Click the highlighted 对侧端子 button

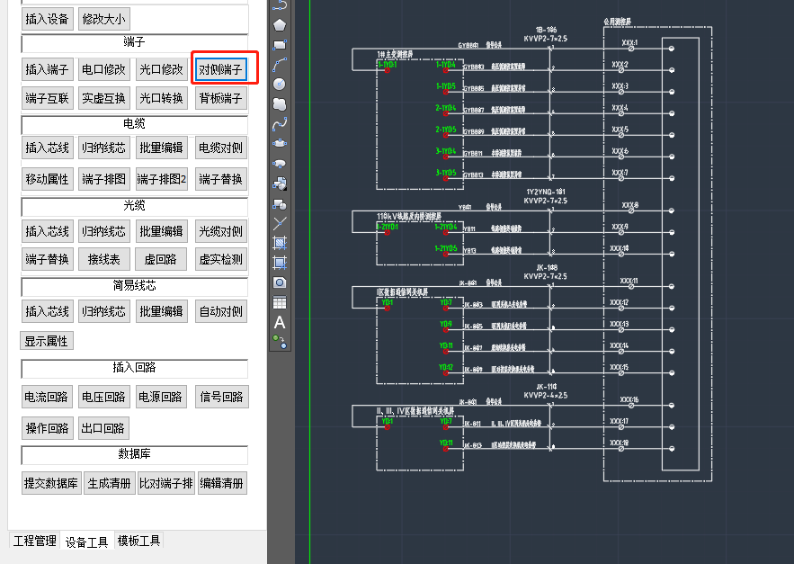tap(220, 69)
